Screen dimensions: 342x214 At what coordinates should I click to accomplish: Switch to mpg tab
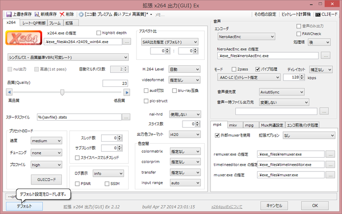(251, 125)
